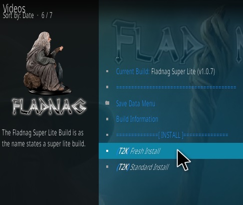
Task: Click the Videos heading in the top-left corner
Action: tap(14, 8)
